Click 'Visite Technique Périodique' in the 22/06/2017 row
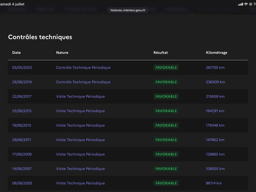 click(80, 97)
